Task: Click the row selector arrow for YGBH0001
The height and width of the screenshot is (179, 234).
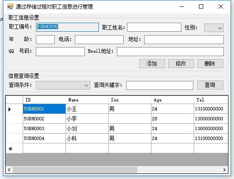Action: tap(10, 109)
